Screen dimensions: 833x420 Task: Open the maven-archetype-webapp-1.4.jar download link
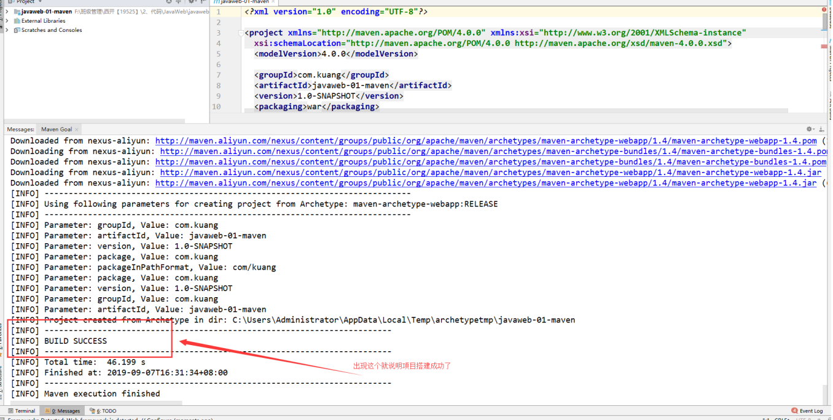(491, 173)
